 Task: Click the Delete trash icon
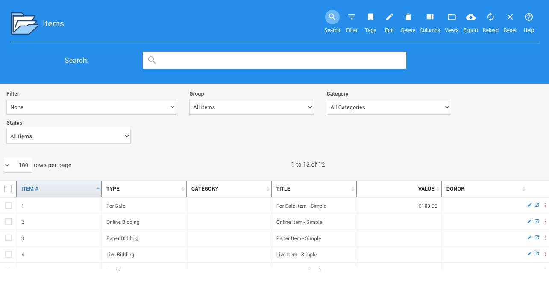point(408,17)
